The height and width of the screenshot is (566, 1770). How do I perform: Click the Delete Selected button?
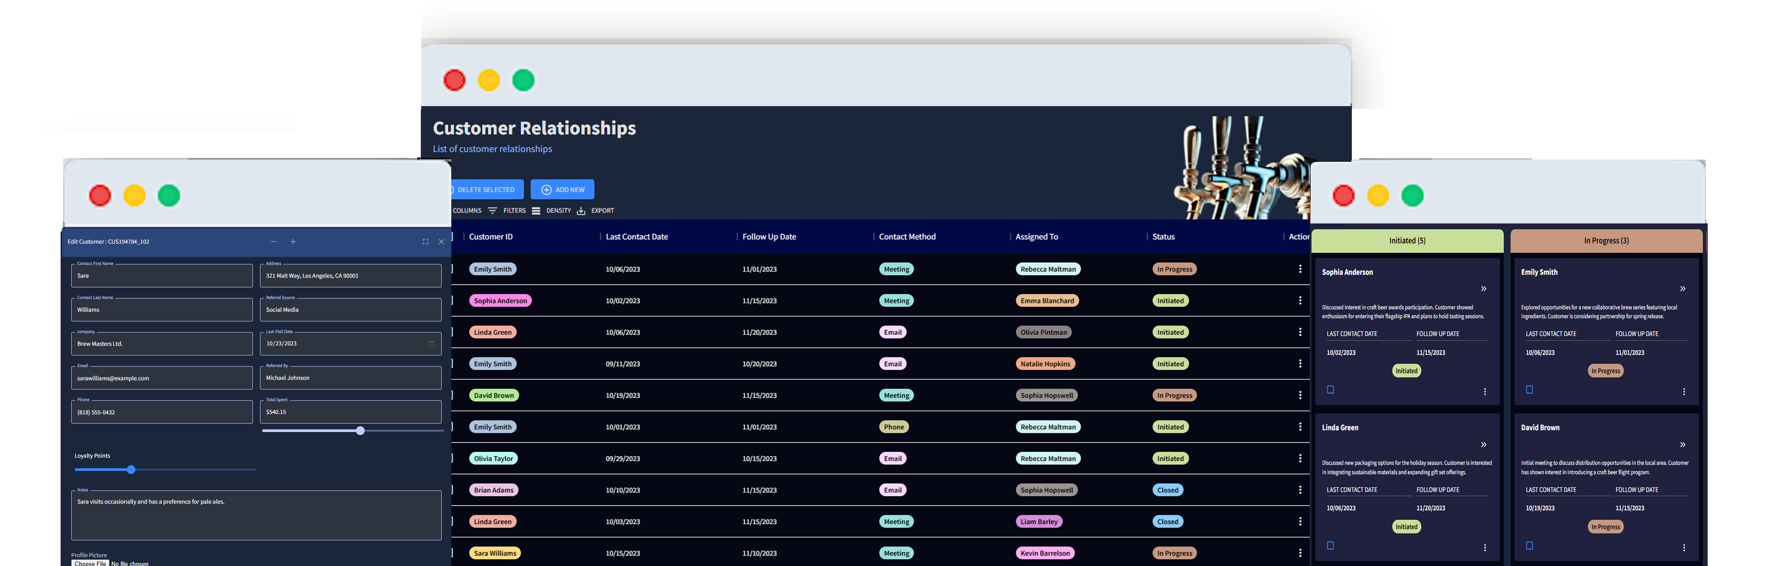(485, 190)
